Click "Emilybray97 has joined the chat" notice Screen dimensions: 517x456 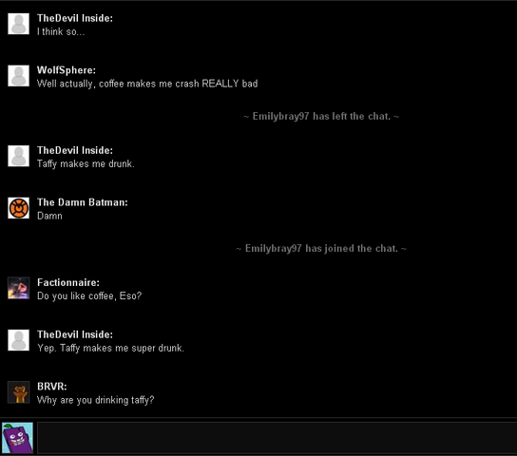coord(321,249)
